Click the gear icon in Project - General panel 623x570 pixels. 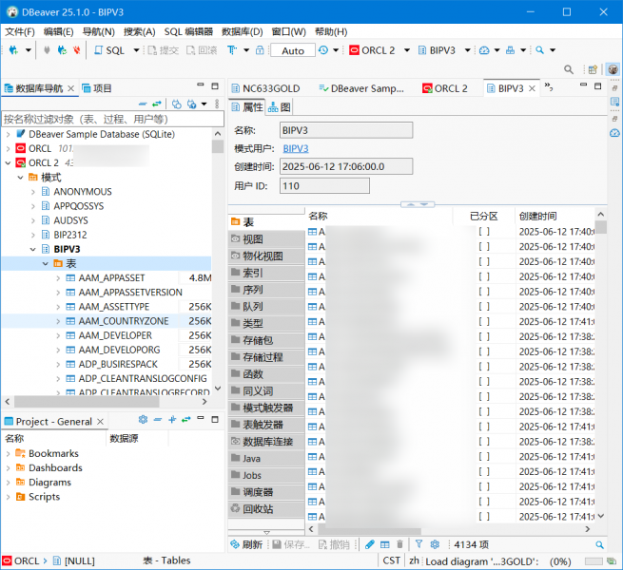pyautogui.click(x=143, y=420)
